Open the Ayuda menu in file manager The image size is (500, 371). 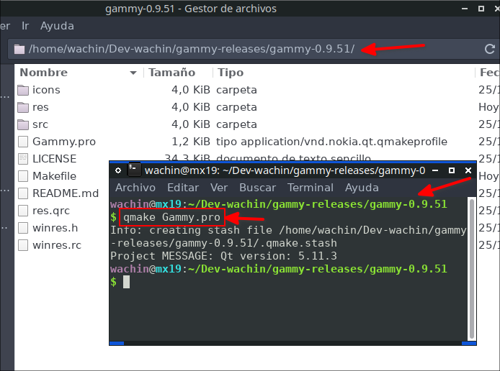pyautogui.click(x=57, y=26)
